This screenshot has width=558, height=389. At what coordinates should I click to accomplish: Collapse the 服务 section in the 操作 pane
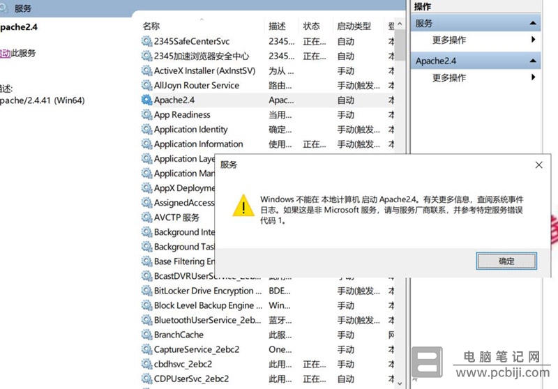533,23
